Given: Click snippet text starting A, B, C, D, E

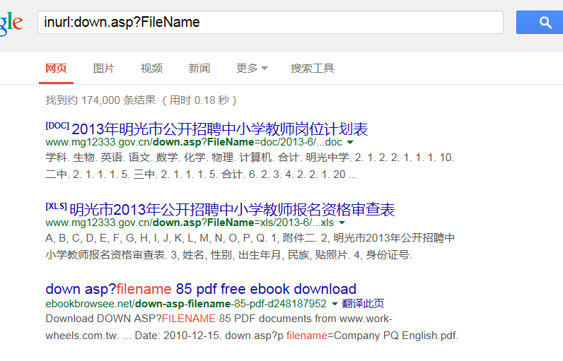Looking at the screenshot, I should tap(250, 247).
